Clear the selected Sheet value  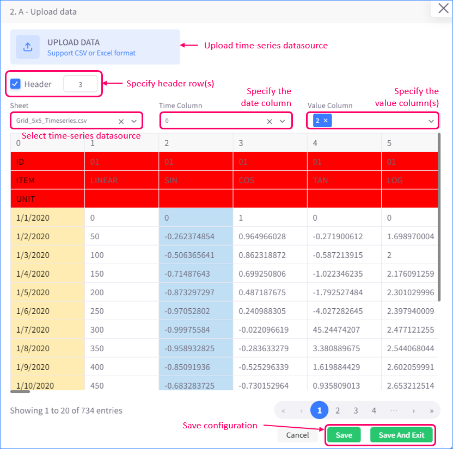[121, 121]
